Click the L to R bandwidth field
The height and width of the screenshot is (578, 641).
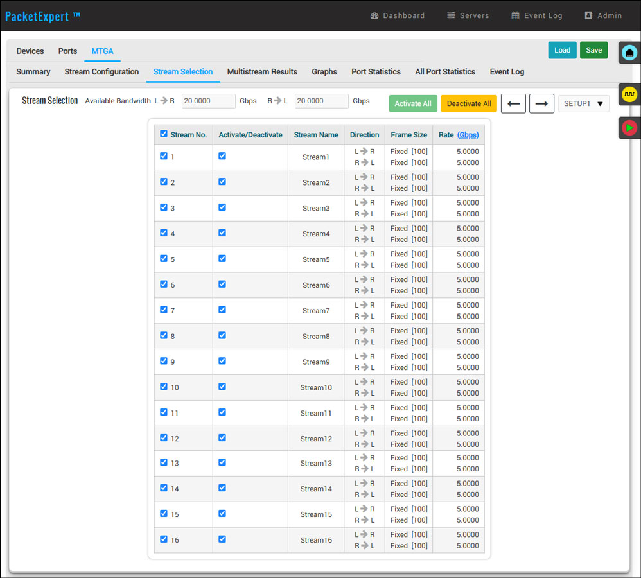(209, 101)
